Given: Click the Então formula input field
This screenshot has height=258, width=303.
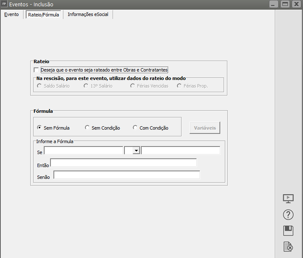Looking at the screenshot, I should pyautogui.click(x=123, y=162).
